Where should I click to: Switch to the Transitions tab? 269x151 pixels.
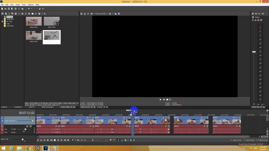click(18, 107)
